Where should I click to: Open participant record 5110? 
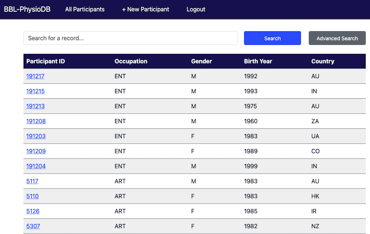[32, 196]
